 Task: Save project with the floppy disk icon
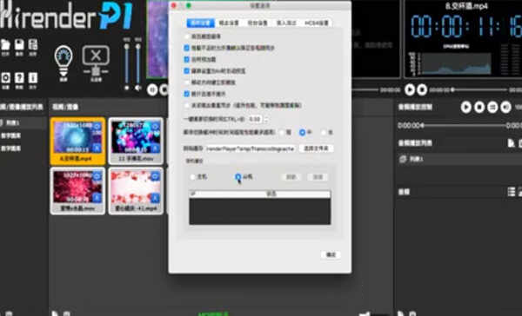(x=19, y=44)
